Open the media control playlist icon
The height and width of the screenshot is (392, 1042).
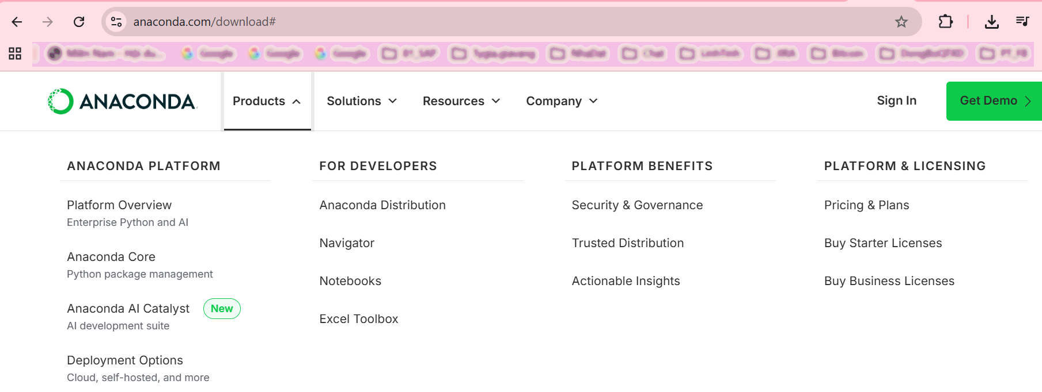pos(1022,22)
